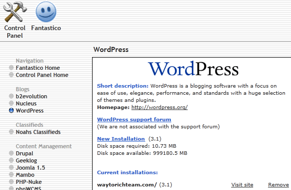Choose Joomla 1.5 in the sidebar
Viewport: 291px width, 190px height.
point(31,168)
